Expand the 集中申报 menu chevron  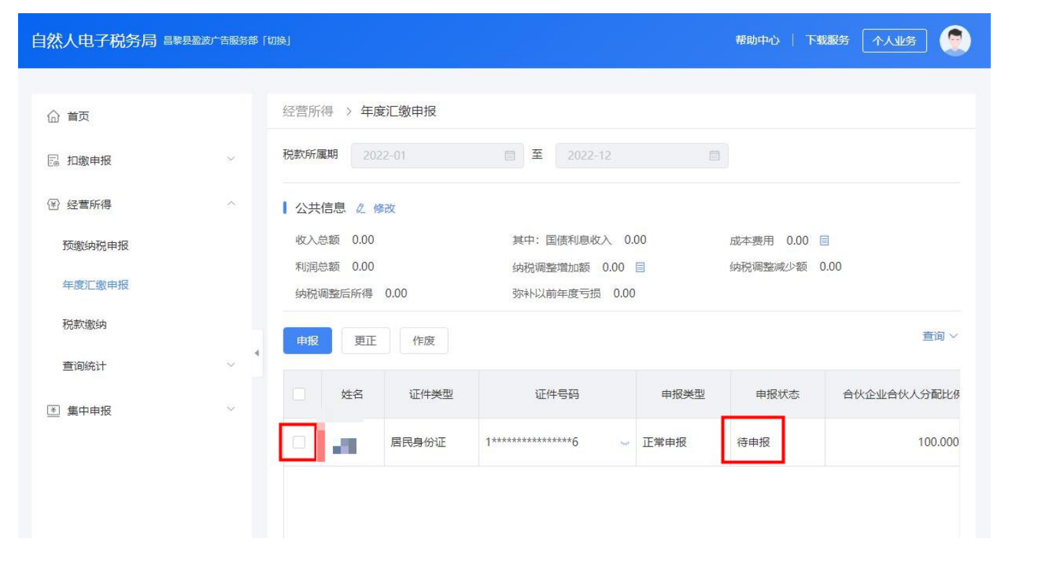(231, 409)
